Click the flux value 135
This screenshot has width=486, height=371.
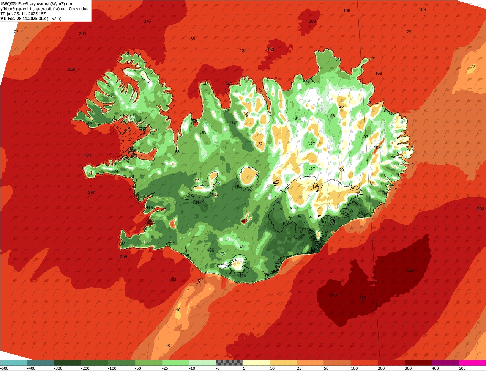pyautogui.click(x=192, y=39)
